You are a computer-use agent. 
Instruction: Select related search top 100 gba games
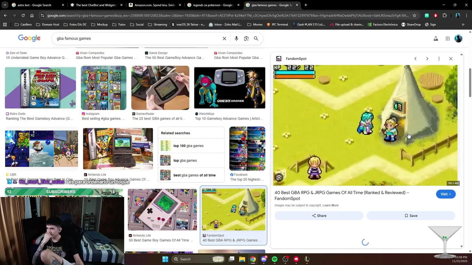tap(191, 146)
